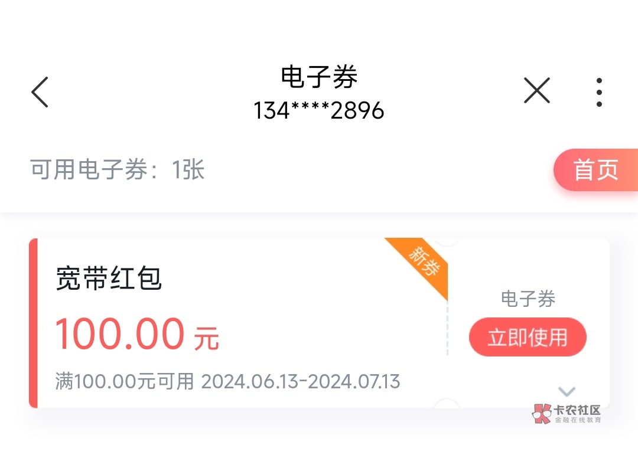Click the 满100.00元可用 condition text

[x=125, y=382]
